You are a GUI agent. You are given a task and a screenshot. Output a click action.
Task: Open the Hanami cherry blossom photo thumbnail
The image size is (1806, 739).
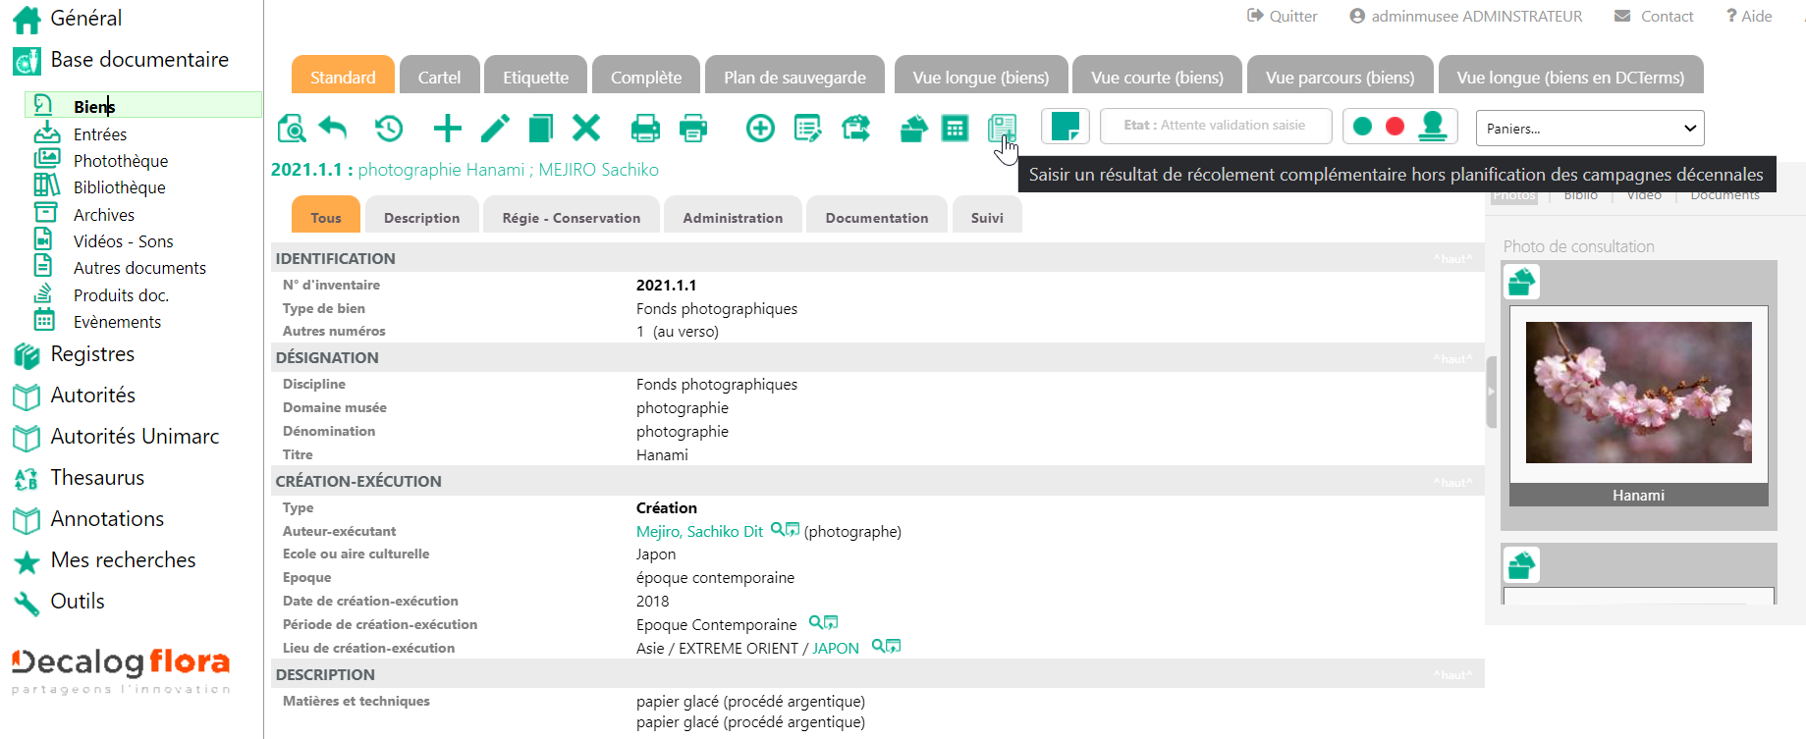(1638, 393)
